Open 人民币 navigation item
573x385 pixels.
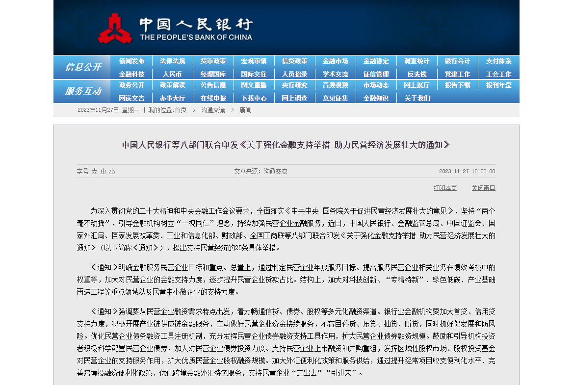(172, 74)
